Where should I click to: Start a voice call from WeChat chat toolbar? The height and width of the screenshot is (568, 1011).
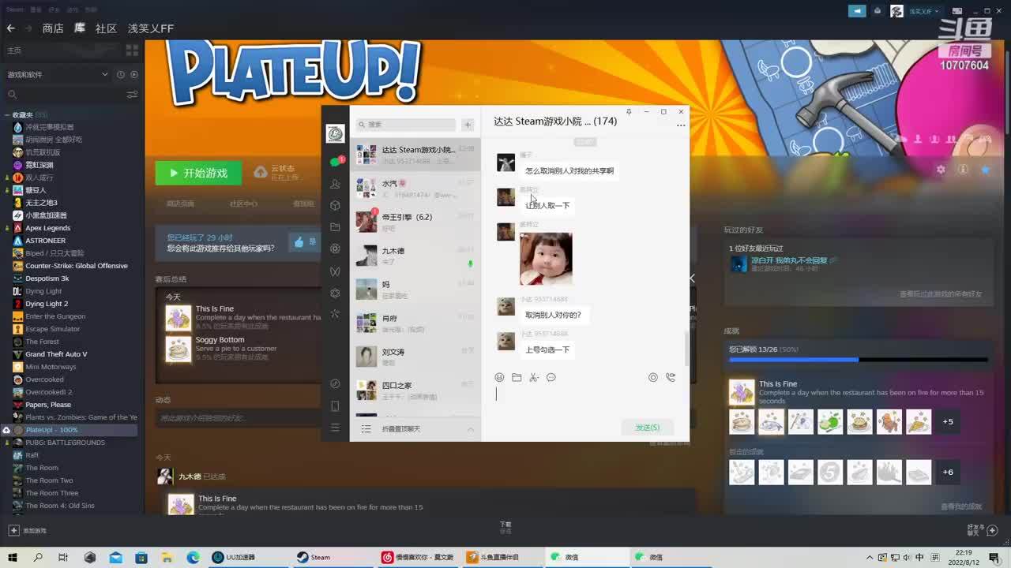[x=671, y=378]
